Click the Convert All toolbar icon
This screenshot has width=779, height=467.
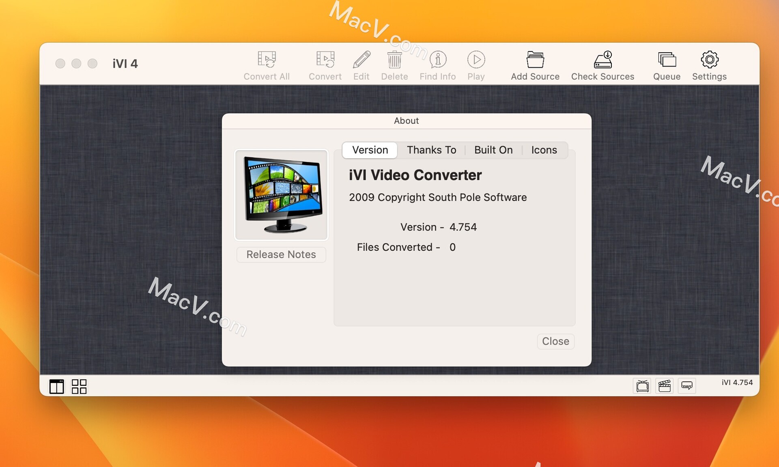tap(267, 60)
